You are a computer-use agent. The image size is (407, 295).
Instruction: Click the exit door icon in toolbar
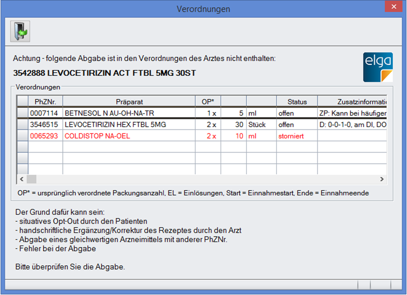tap(20, 31)
